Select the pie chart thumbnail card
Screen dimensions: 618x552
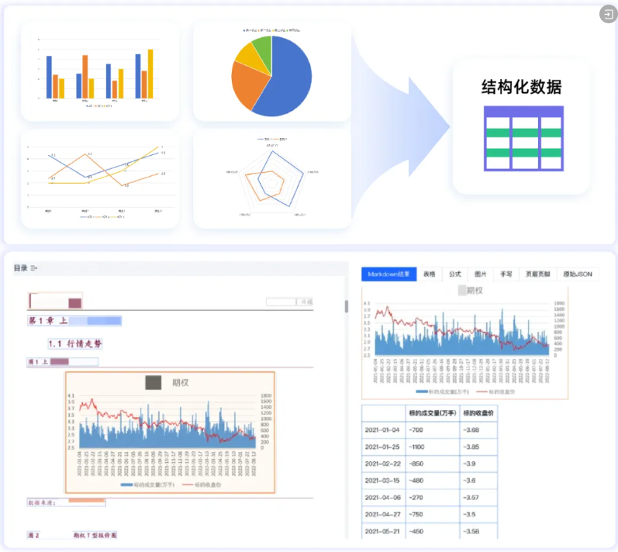272,72
